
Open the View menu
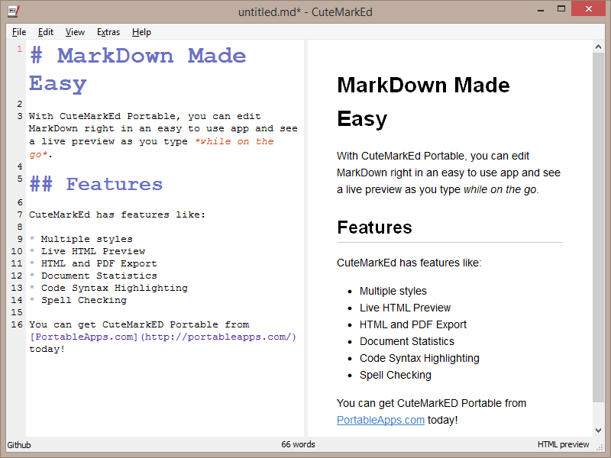(x=75, y=32)
